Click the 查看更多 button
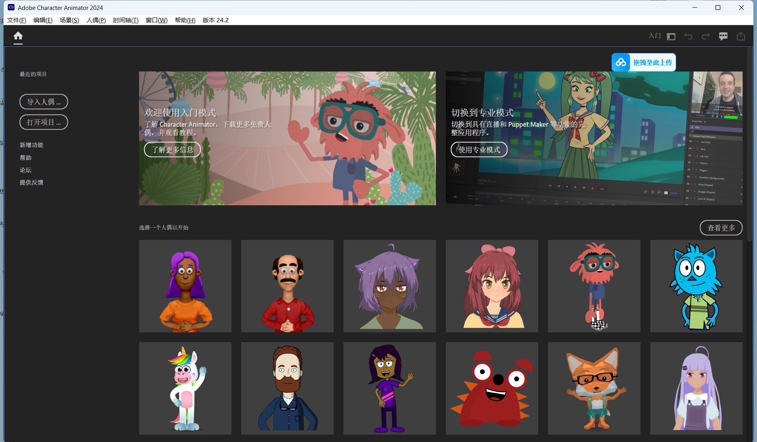 tap(721, 228)
